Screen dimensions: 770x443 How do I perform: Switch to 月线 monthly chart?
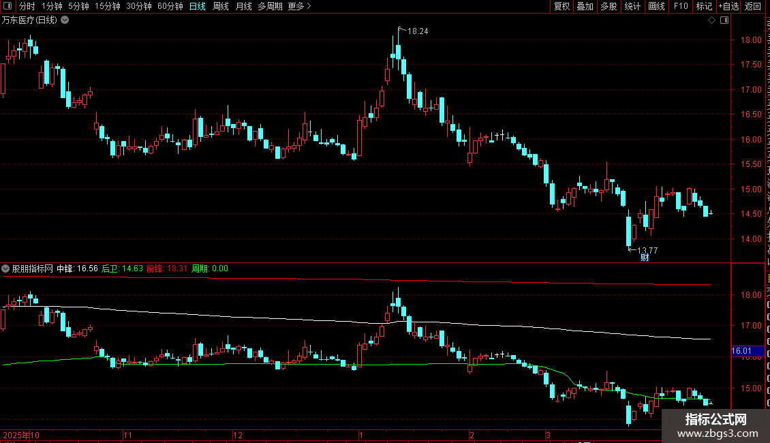point(243,6)
